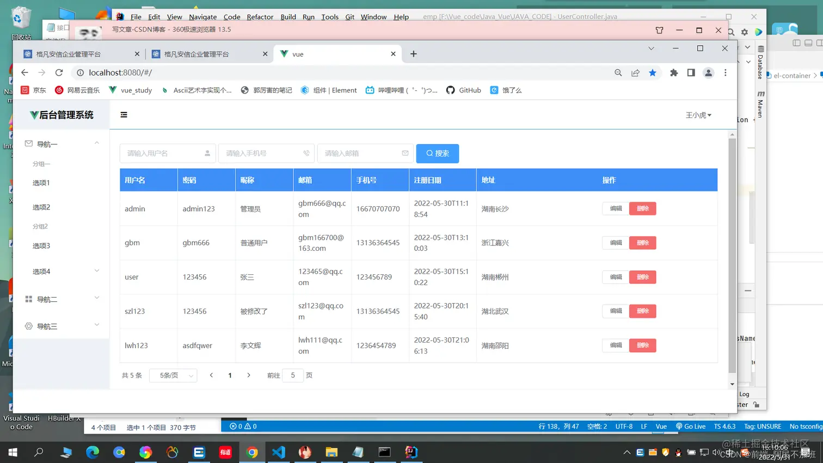This screenshot has height=463, width=823.
Task: Switch to the vue browser tab
Action: [337, 54]
